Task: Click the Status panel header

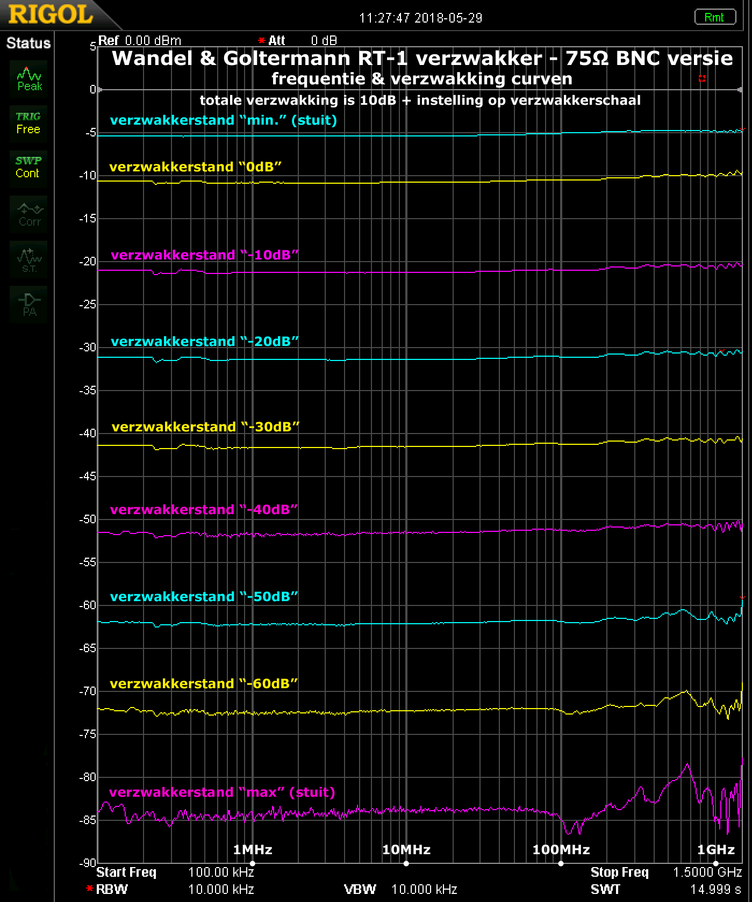Action: (x=28, y=43)
